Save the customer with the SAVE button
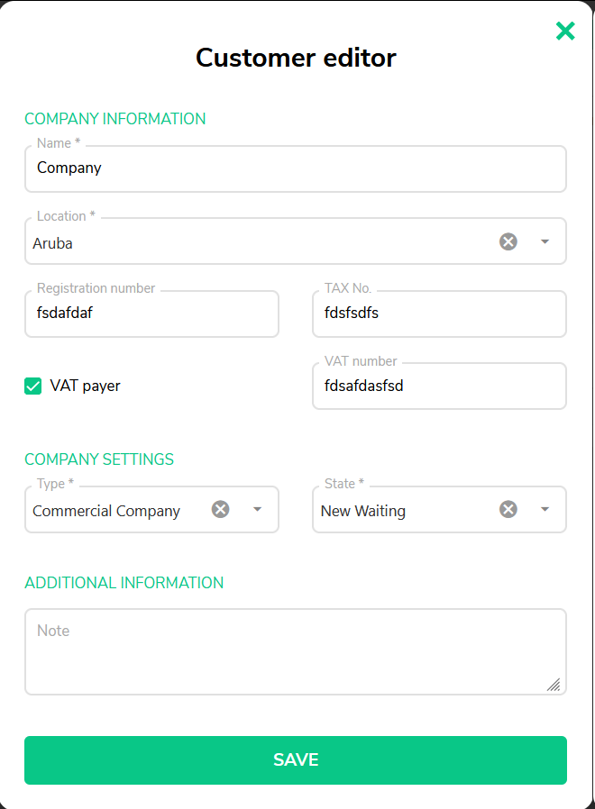Image resolution: width=595 pixels, height=809 pixels. pyautogui.click(x=296, y=760)
